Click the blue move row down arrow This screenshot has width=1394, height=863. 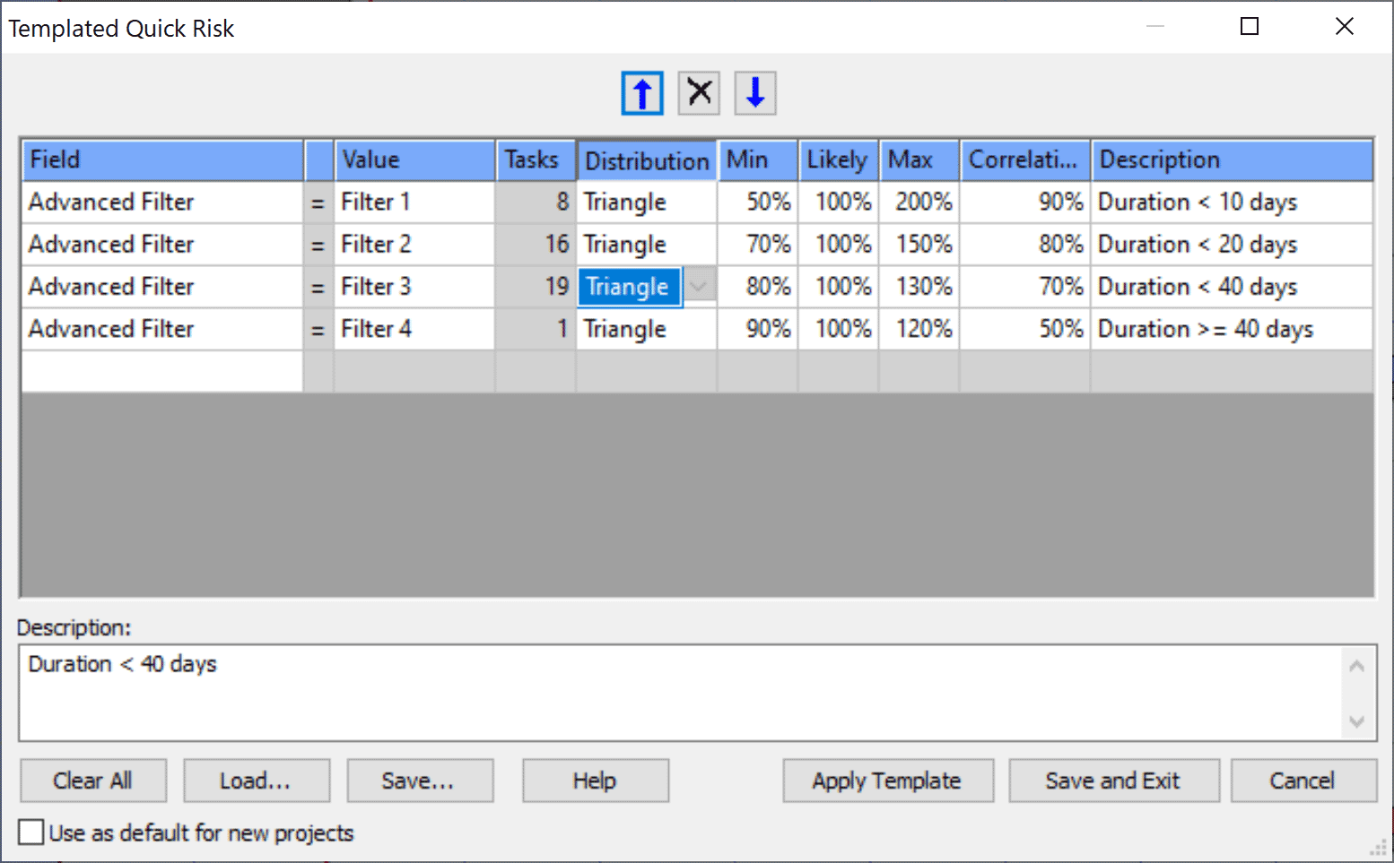coord(755,93)
